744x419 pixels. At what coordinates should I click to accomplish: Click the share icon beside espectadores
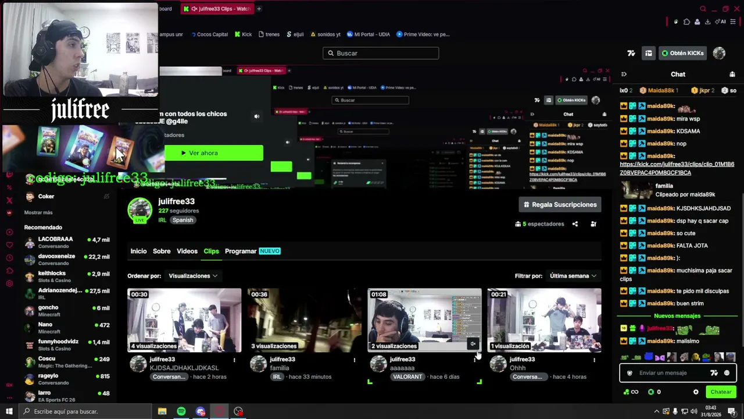coord(575,224)
